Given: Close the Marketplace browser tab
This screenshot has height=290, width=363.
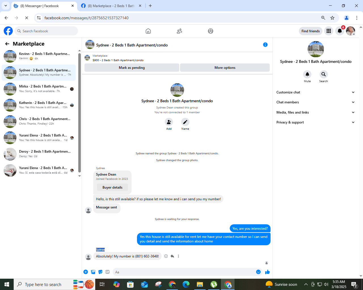Looking at the screenshot, I should [x=140, y=6].
